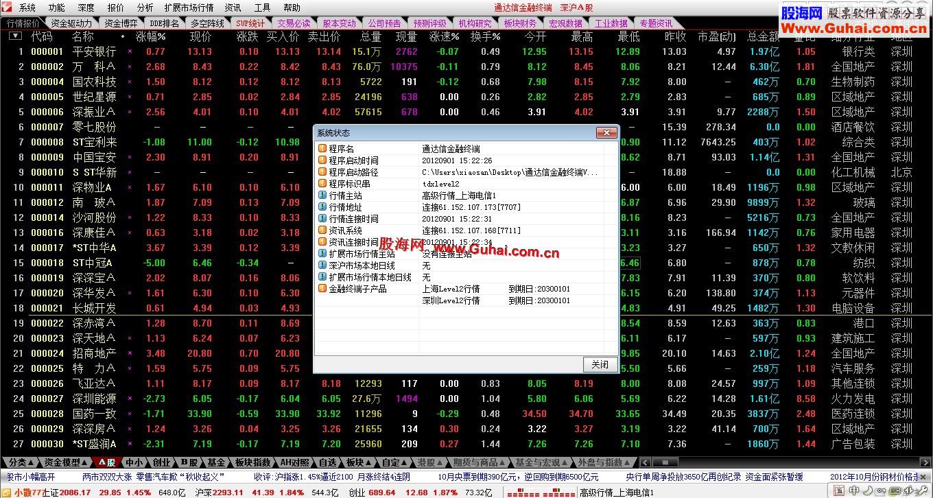Click the blue icon beside 行情地址
This screenshot has height=498, width=933.
tap(322, 207)
